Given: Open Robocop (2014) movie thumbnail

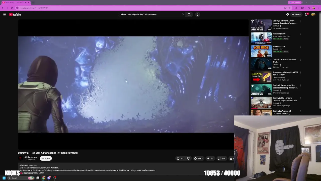Looking at the screenshot, I should [x=261, y=38].
